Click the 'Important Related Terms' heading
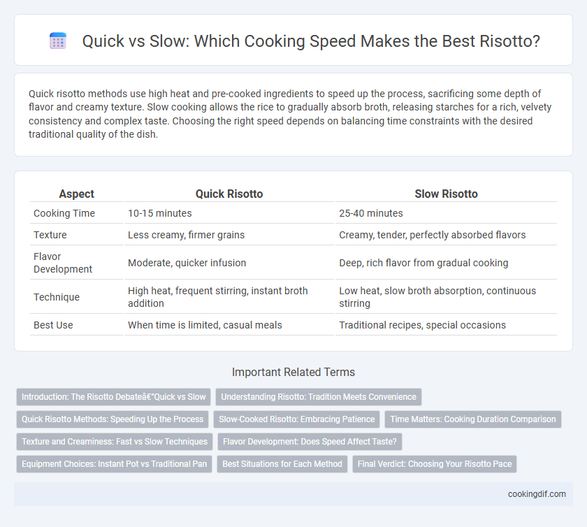 [293, 373]
